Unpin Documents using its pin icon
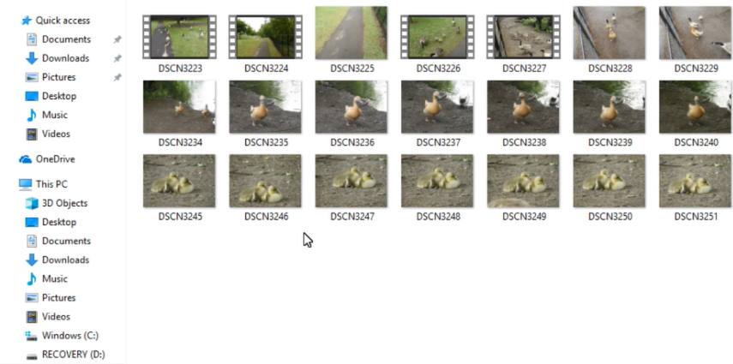Viewport: 733px width, 364px height. [117, 39]
